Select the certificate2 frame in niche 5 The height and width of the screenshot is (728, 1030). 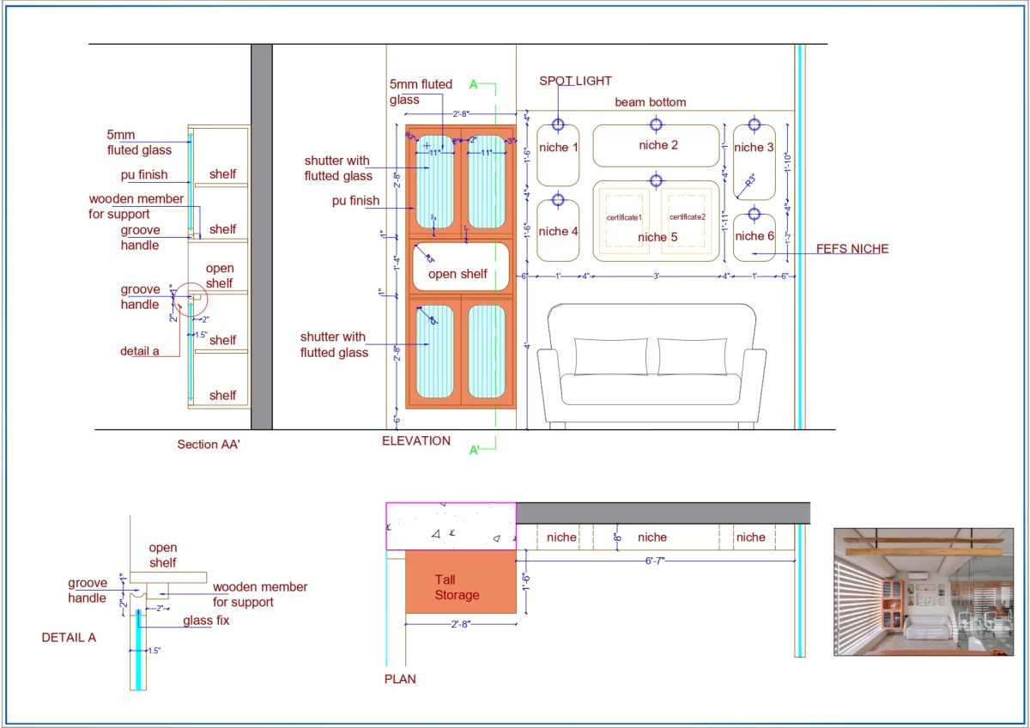(687, 218)
